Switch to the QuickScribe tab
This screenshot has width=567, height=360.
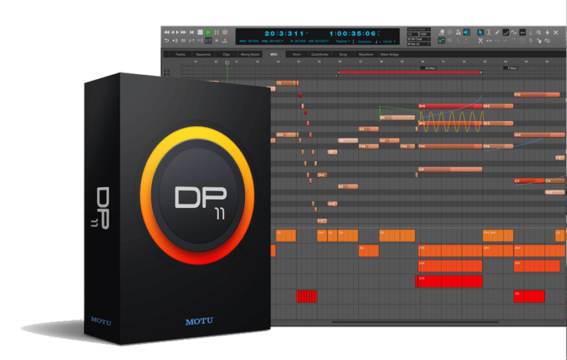pyautogui.click(x=320, y=55)
